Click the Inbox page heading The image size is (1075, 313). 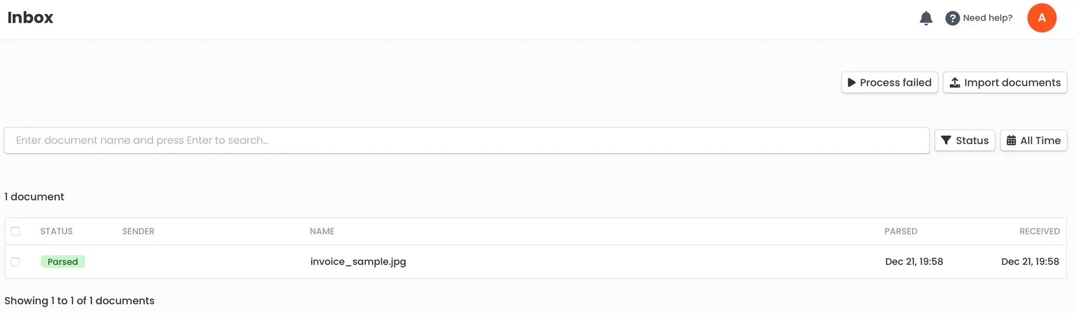(x=30, y=17)
